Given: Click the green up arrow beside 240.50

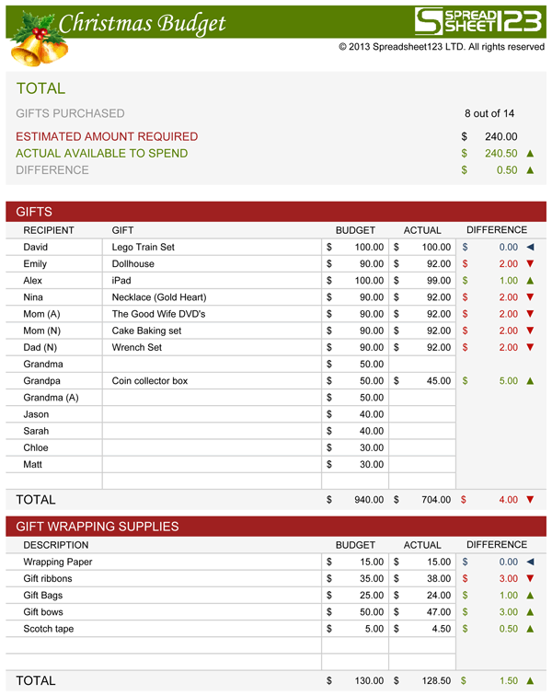Looking at the screenshot, I should click(530, 154).
